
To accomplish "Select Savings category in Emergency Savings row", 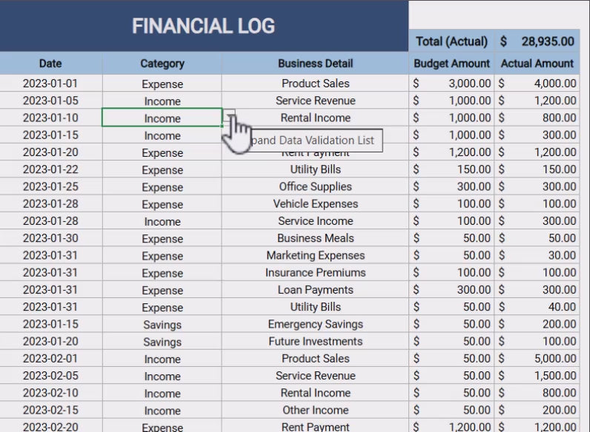I will [162, 324].
